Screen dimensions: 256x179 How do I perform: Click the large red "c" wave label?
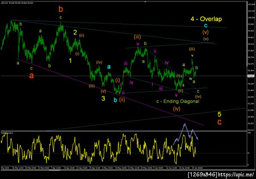220,122
